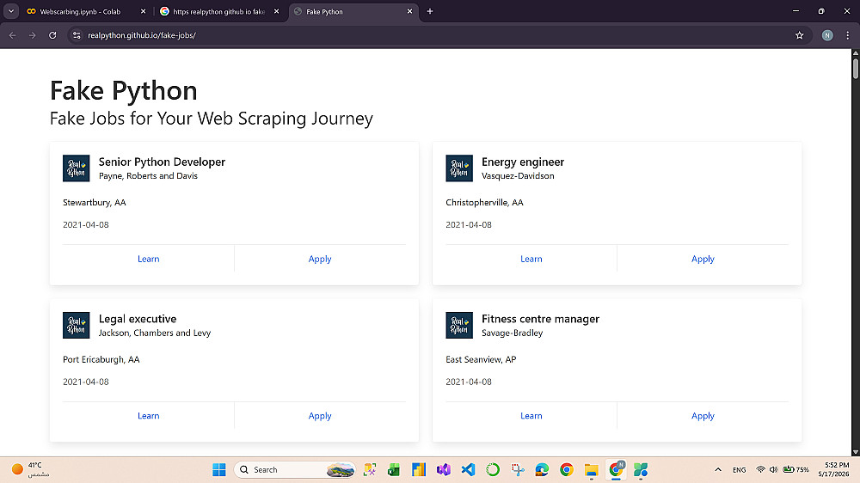This screenshot has width=860, height=483.
Task: Close the Fake Python tab
Action: [x=409, y=11]
